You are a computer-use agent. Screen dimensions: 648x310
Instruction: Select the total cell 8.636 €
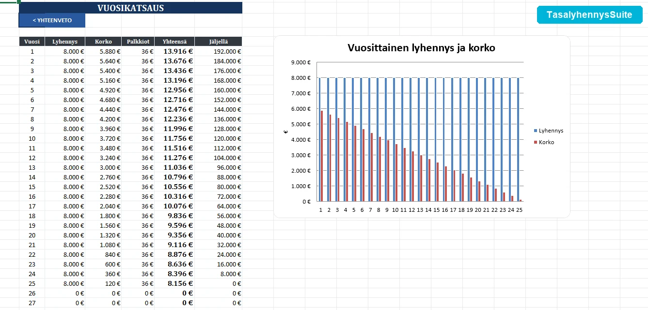(x=174, y=264)
